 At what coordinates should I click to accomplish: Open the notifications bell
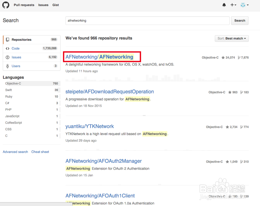pos(224,5)
